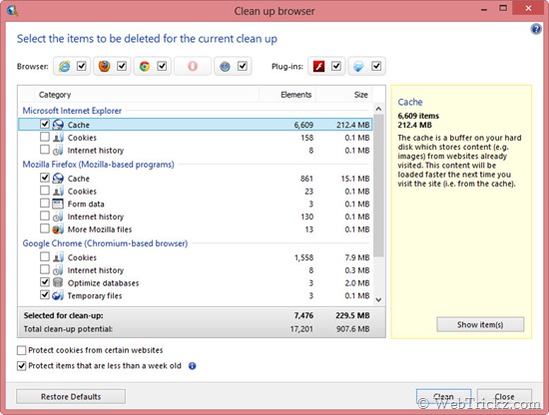Click the Opera browser icon
The width and height of the screenshot is (549, 415).
pyautogui.click(x=193, y=66)
